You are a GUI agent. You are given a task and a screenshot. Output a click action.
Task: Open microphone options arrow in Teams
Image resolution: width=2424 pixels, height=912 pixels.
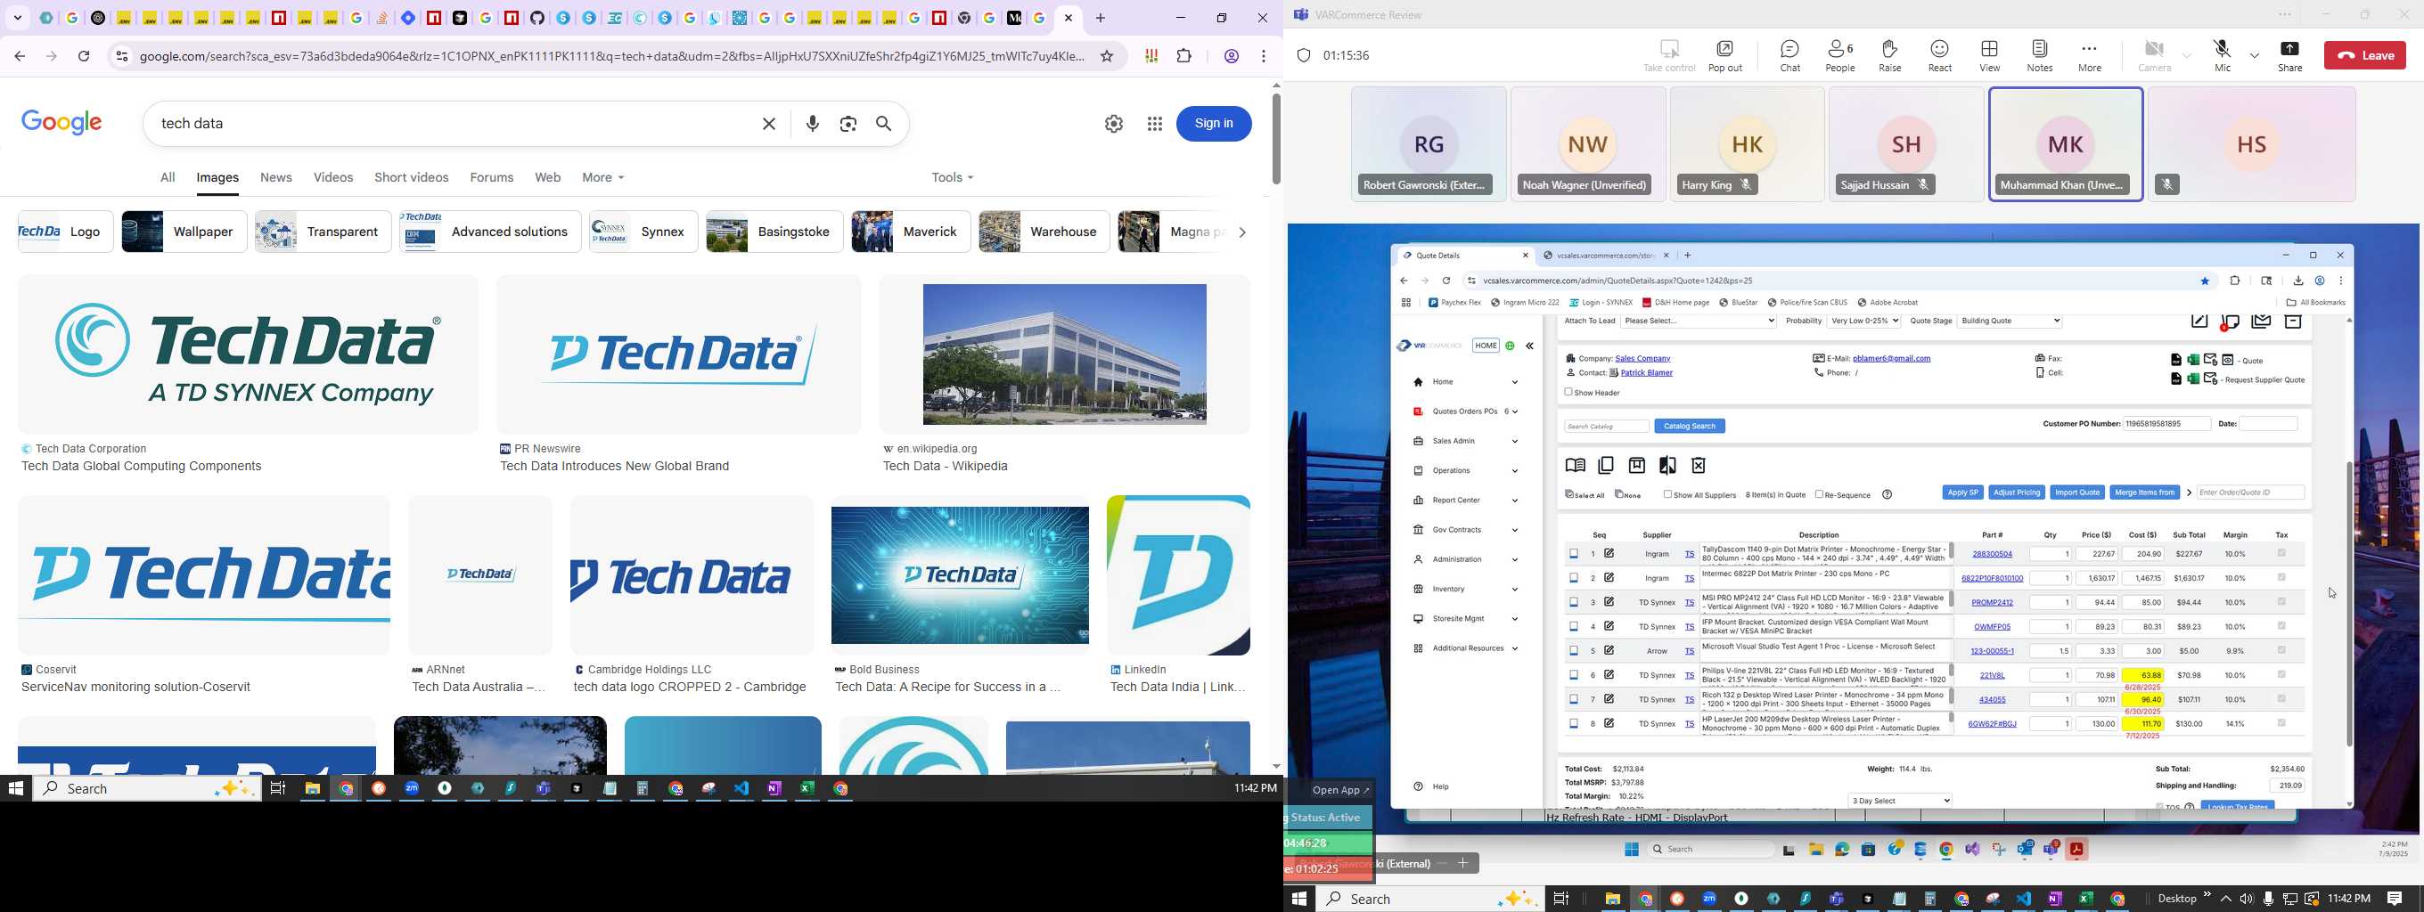pyautogui.click(x=2255, y=56)
